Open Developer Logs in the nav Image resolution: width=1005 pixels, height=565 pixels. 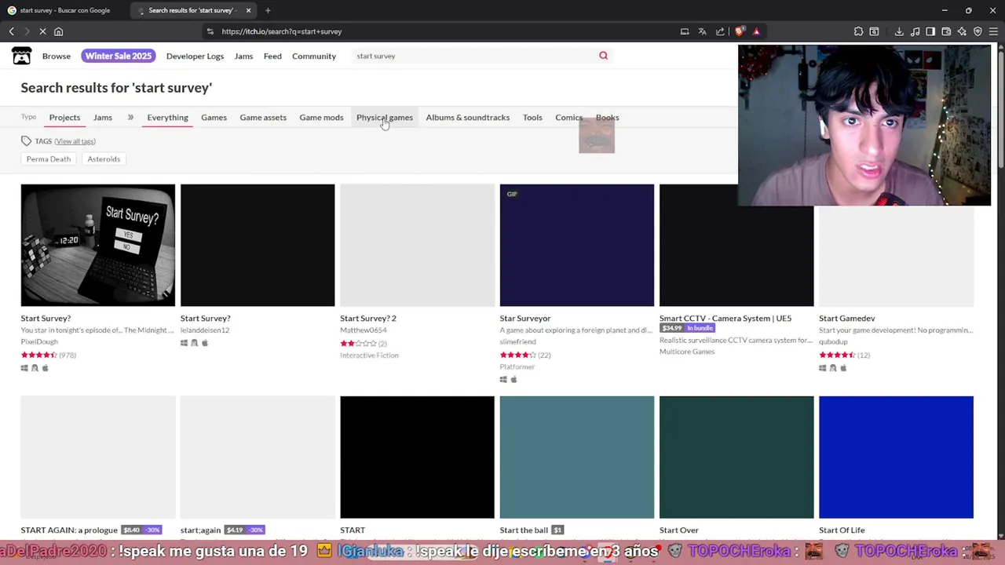[x=195, y=56]
